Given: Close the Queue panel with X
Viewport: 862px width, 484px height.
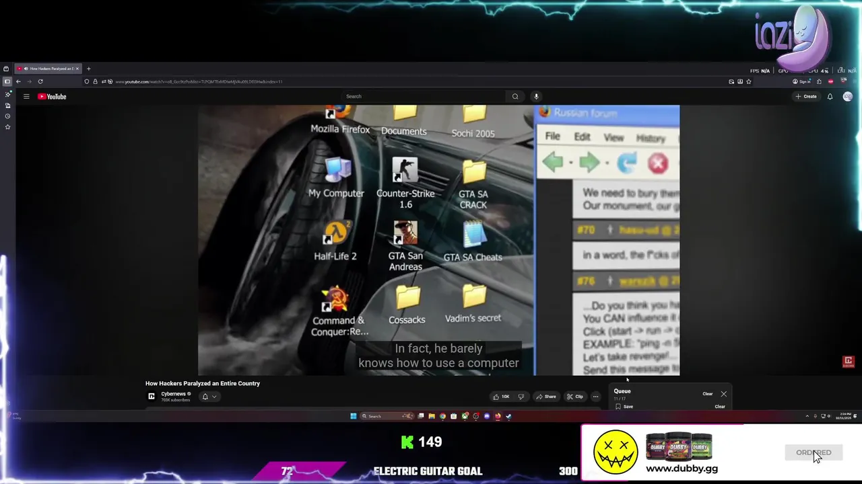Looking at the screenshot, I should pos(723,394).
